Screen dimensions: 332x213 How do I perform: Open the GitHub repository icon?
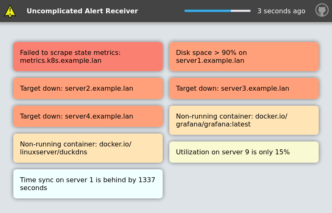322,10
